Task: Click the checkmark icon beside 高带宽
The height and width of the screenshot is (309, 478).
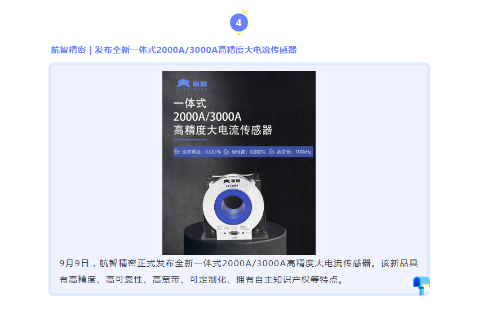Action: [x=272, y=151]
